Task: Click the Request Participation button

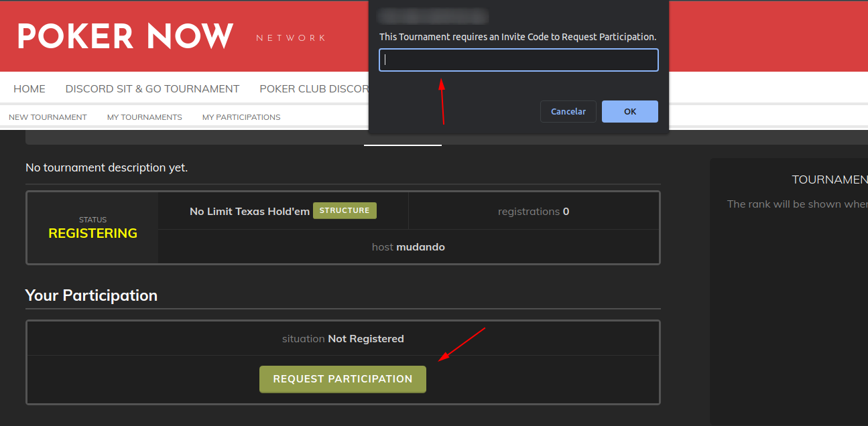Action: (343, 379)
